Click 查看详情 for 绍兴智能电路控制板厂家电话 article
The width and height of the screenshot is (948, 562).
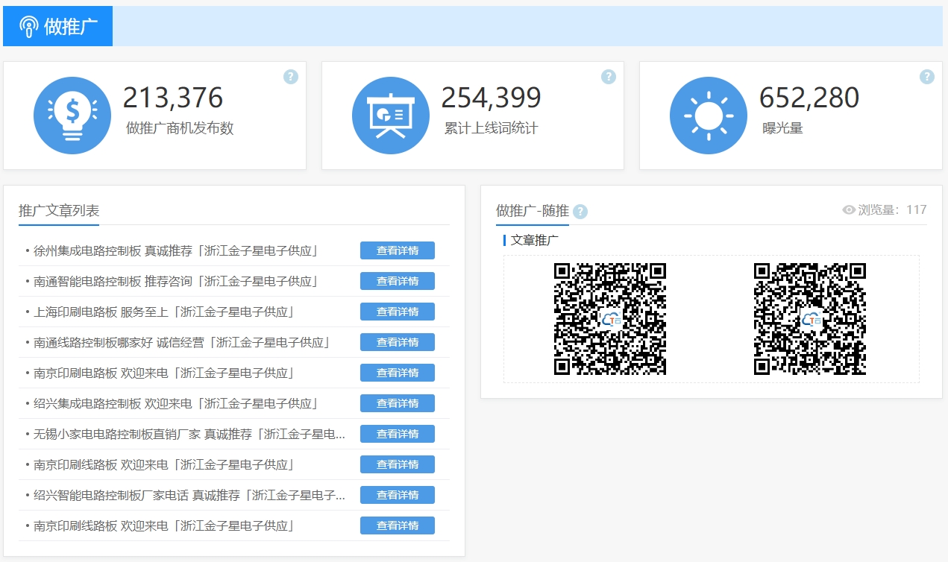(397, 495)
